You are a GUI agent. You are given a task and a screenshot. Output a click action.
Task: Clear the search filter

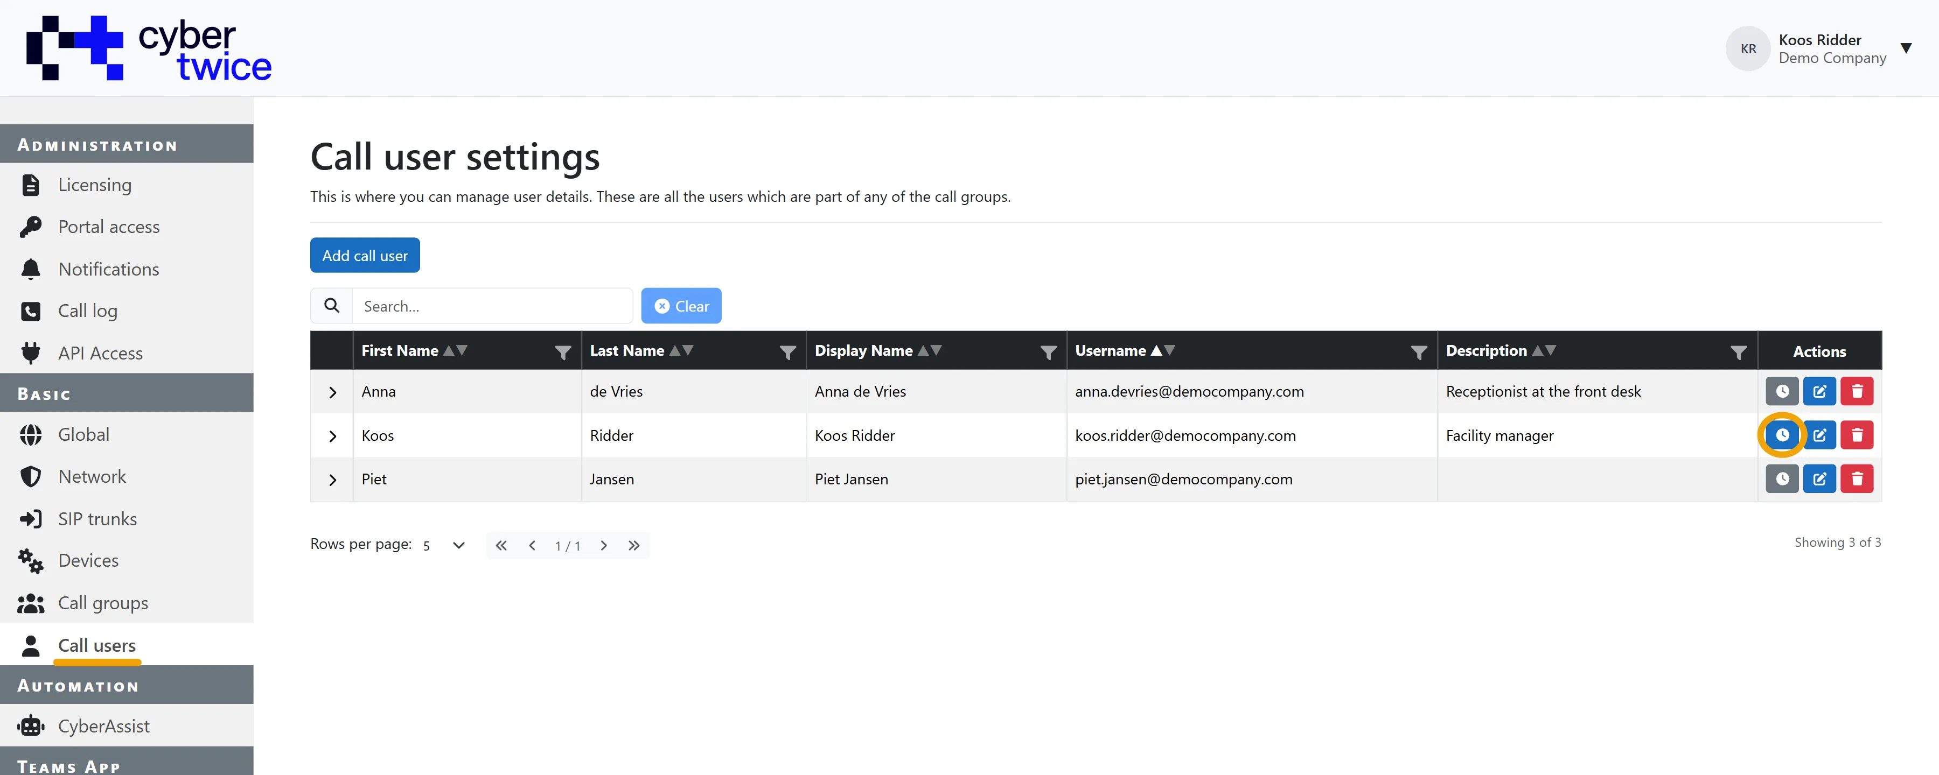(x=680, y=306)
